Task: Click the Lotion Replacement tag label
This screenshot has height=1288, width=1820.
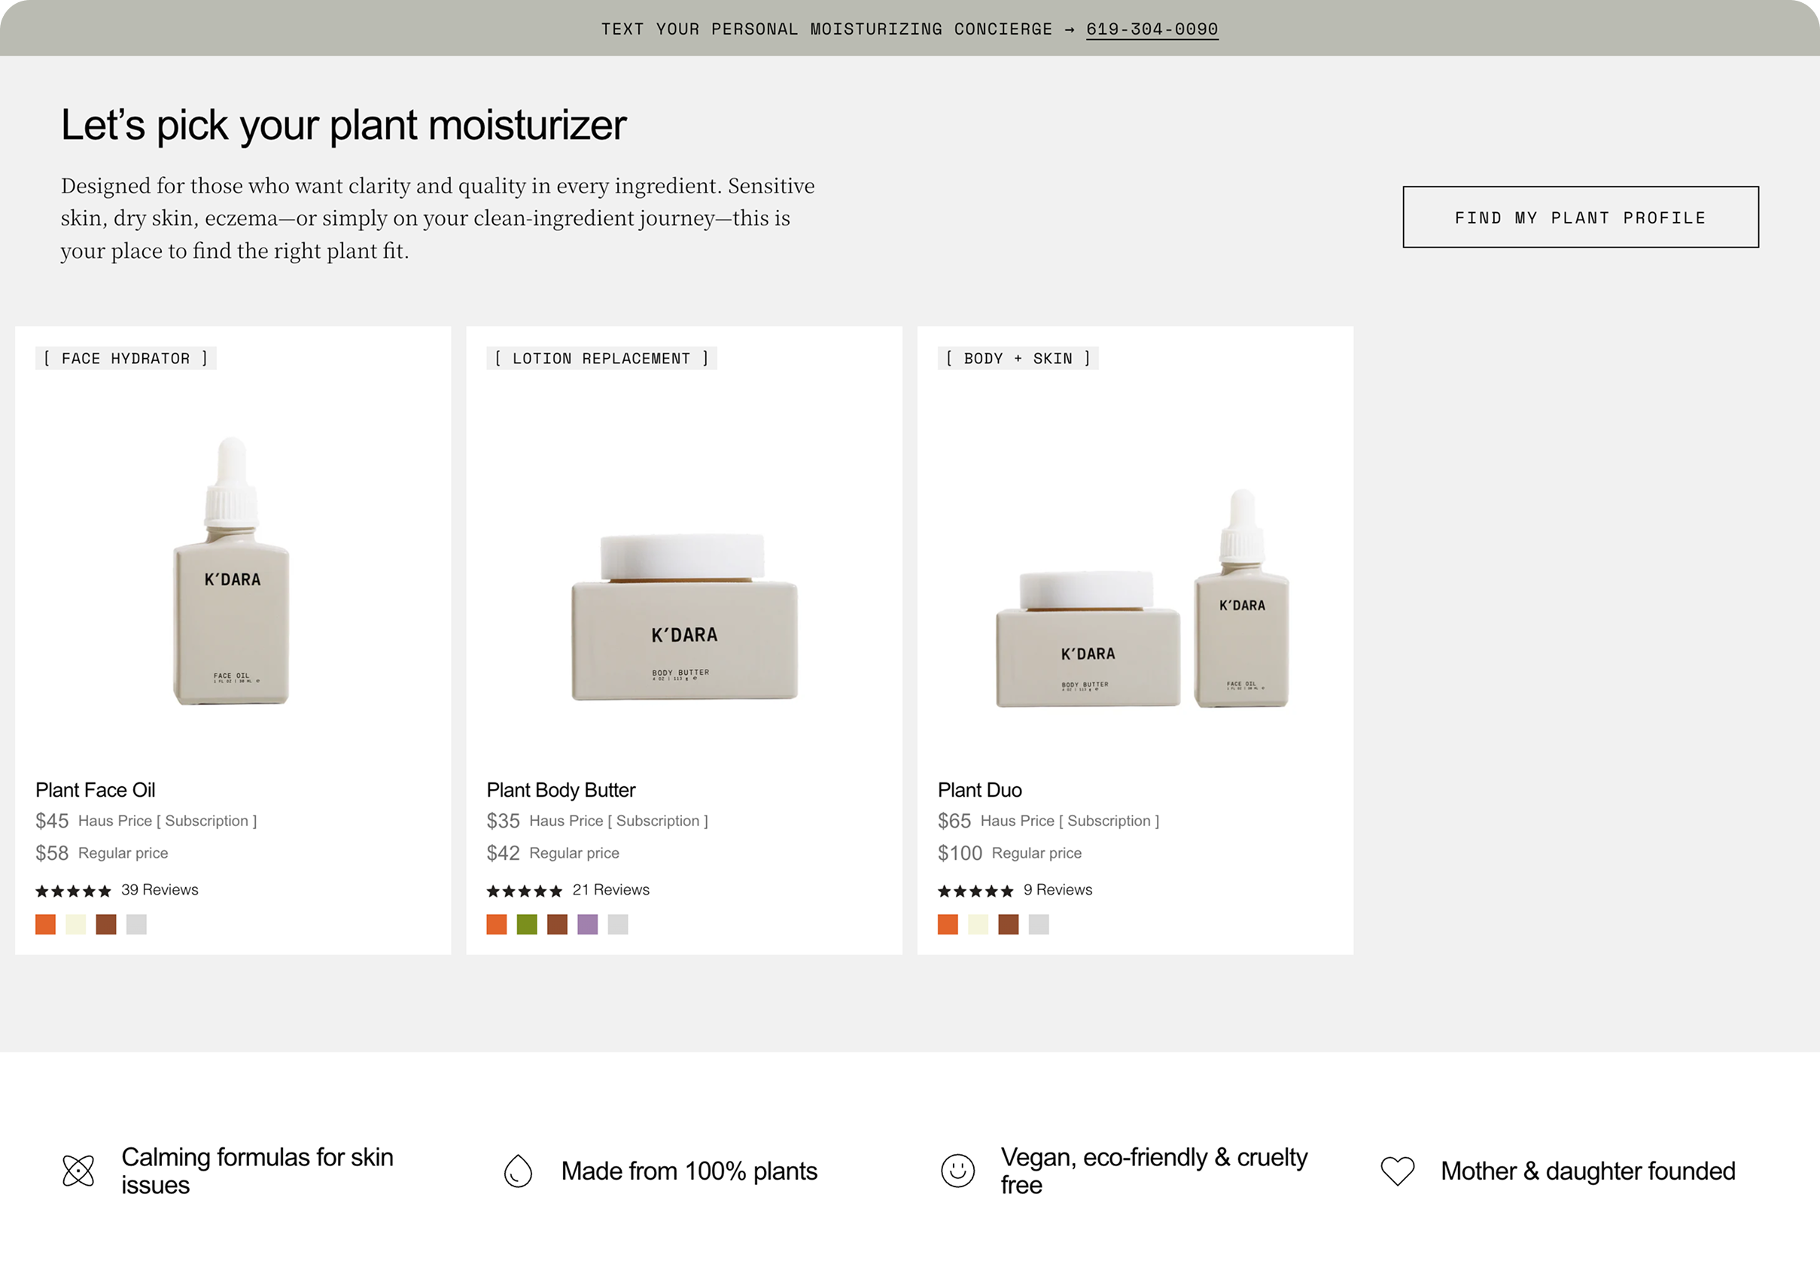Action: point(601,358)
